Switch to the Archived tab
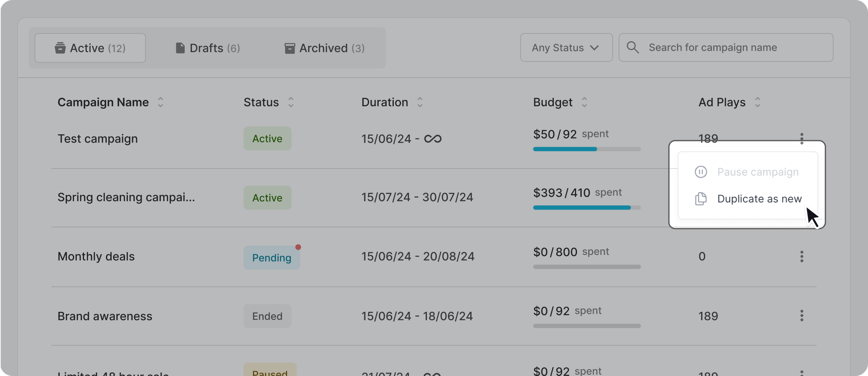 tap(325, 48)
